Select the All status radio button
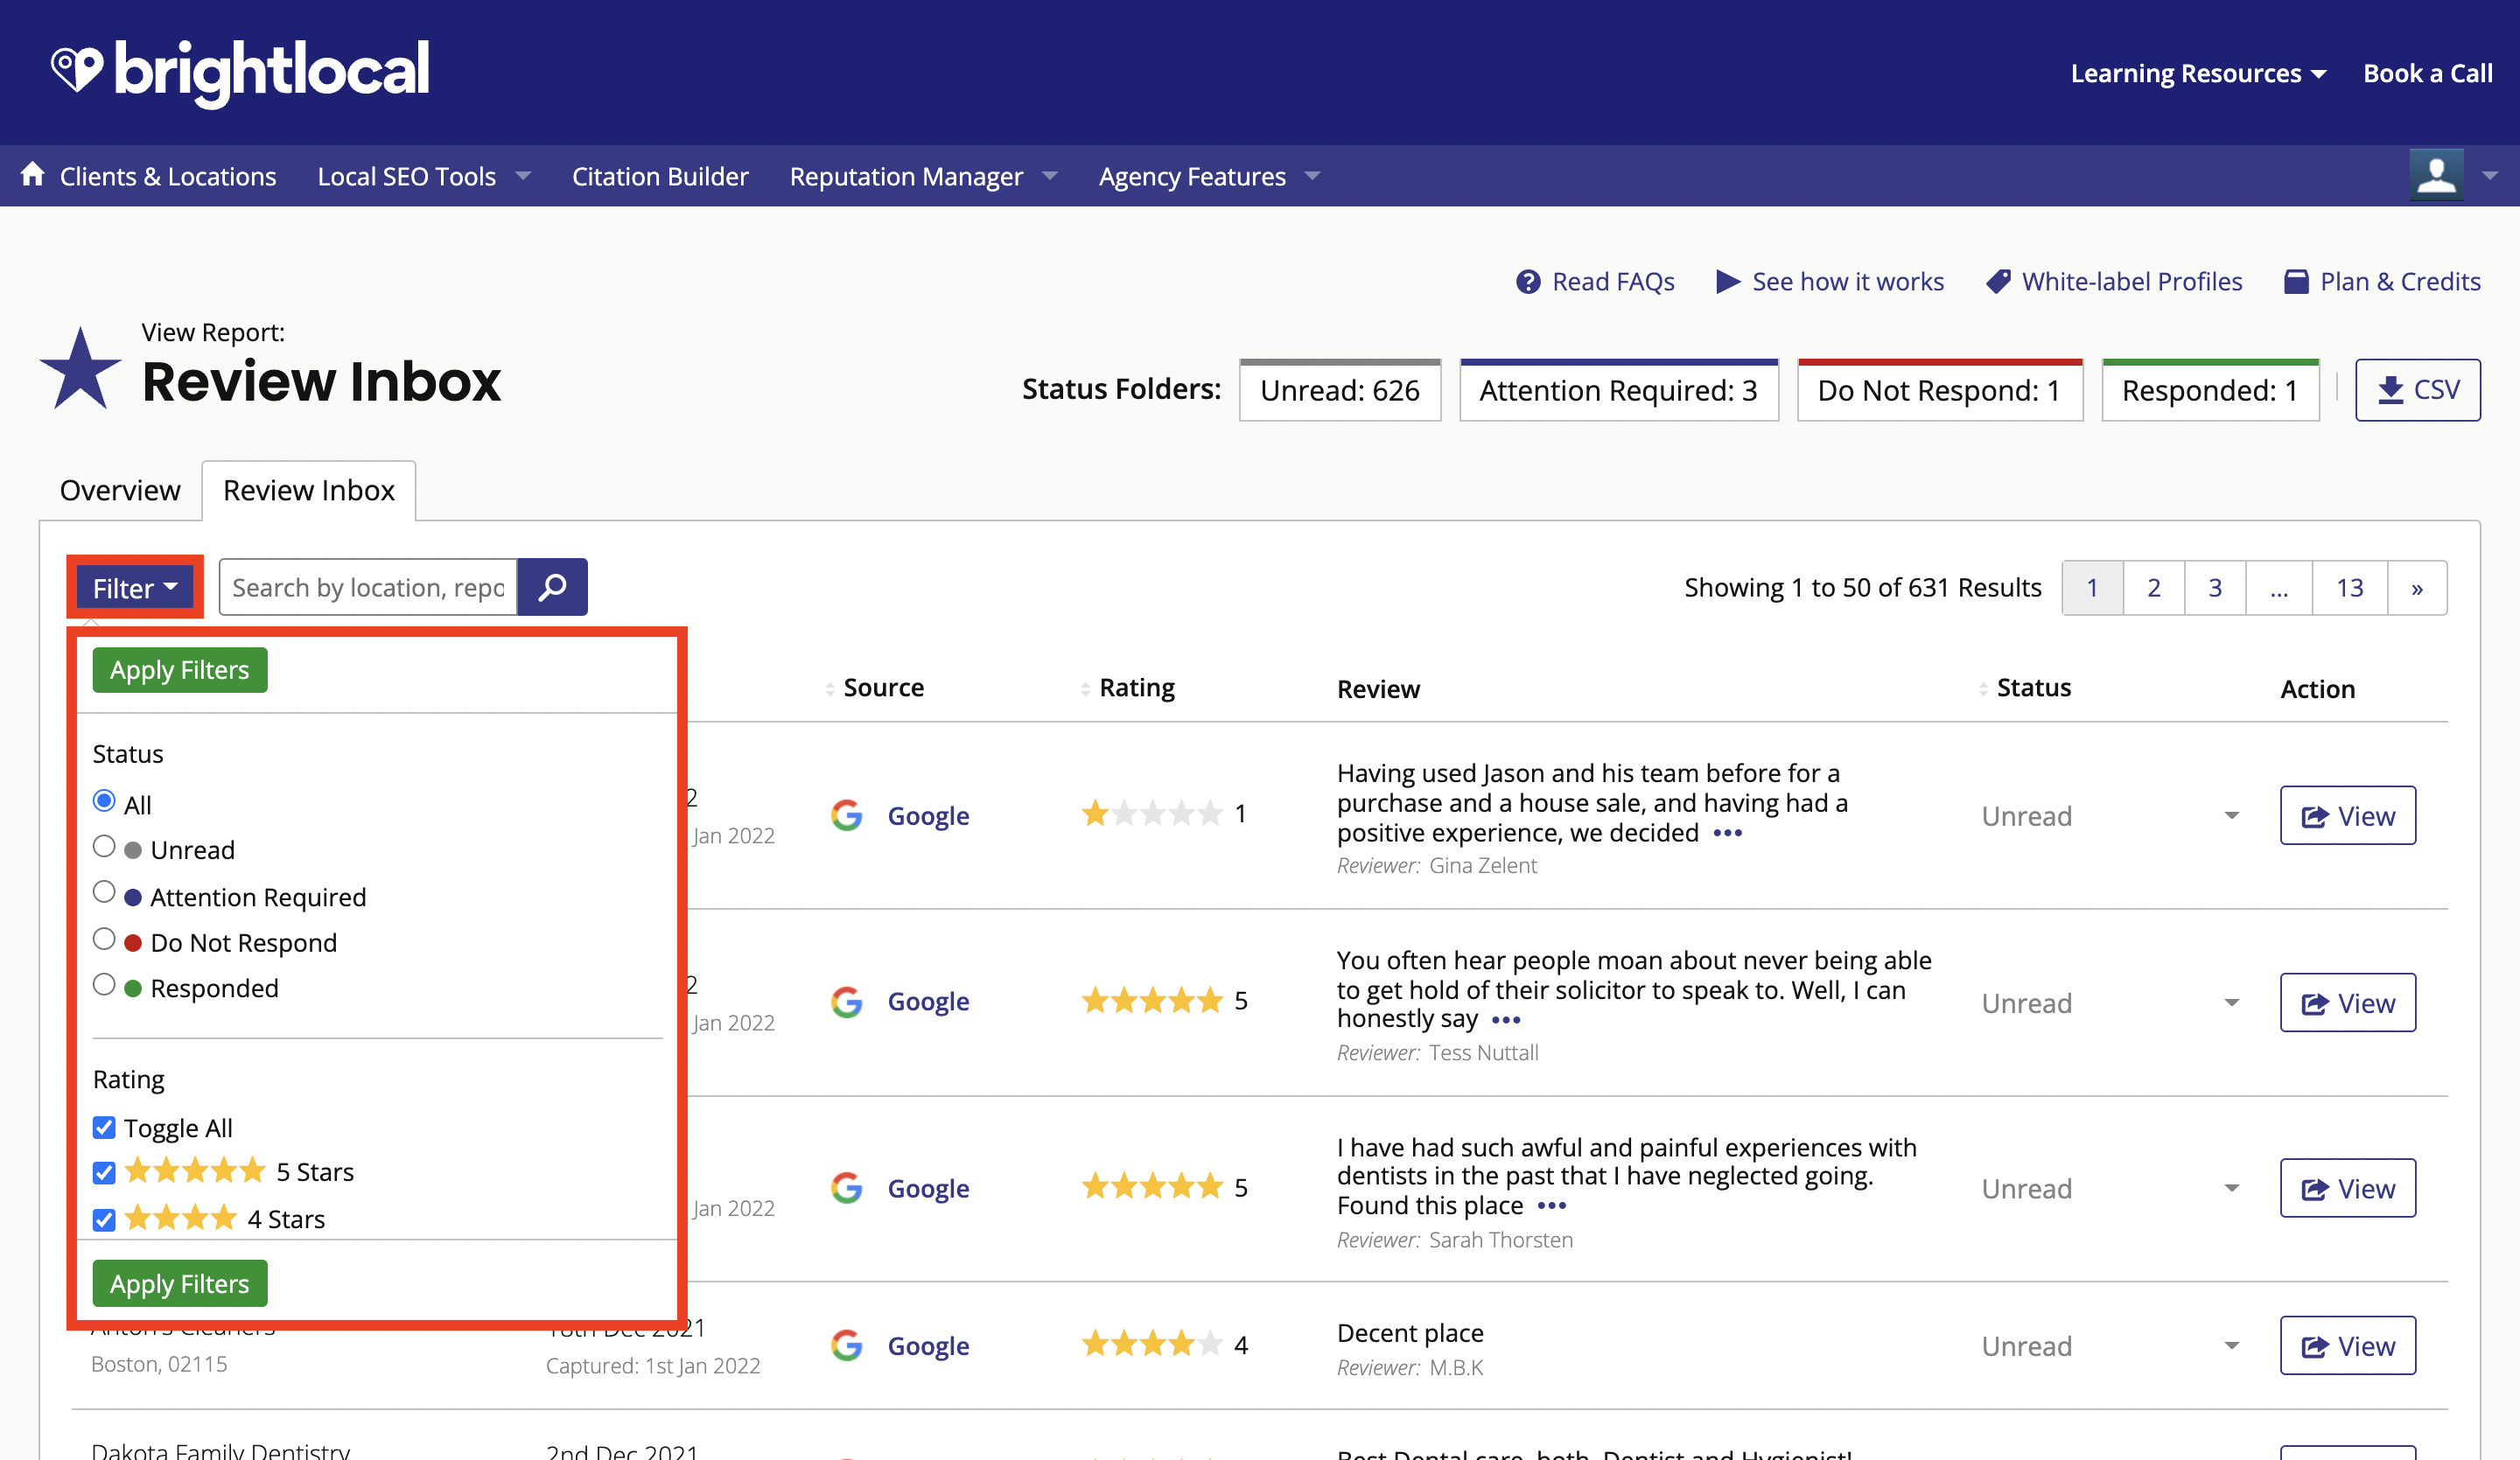Viewport: 2520px width, 1460px height. pyautogui.click(x=104, y=801)
